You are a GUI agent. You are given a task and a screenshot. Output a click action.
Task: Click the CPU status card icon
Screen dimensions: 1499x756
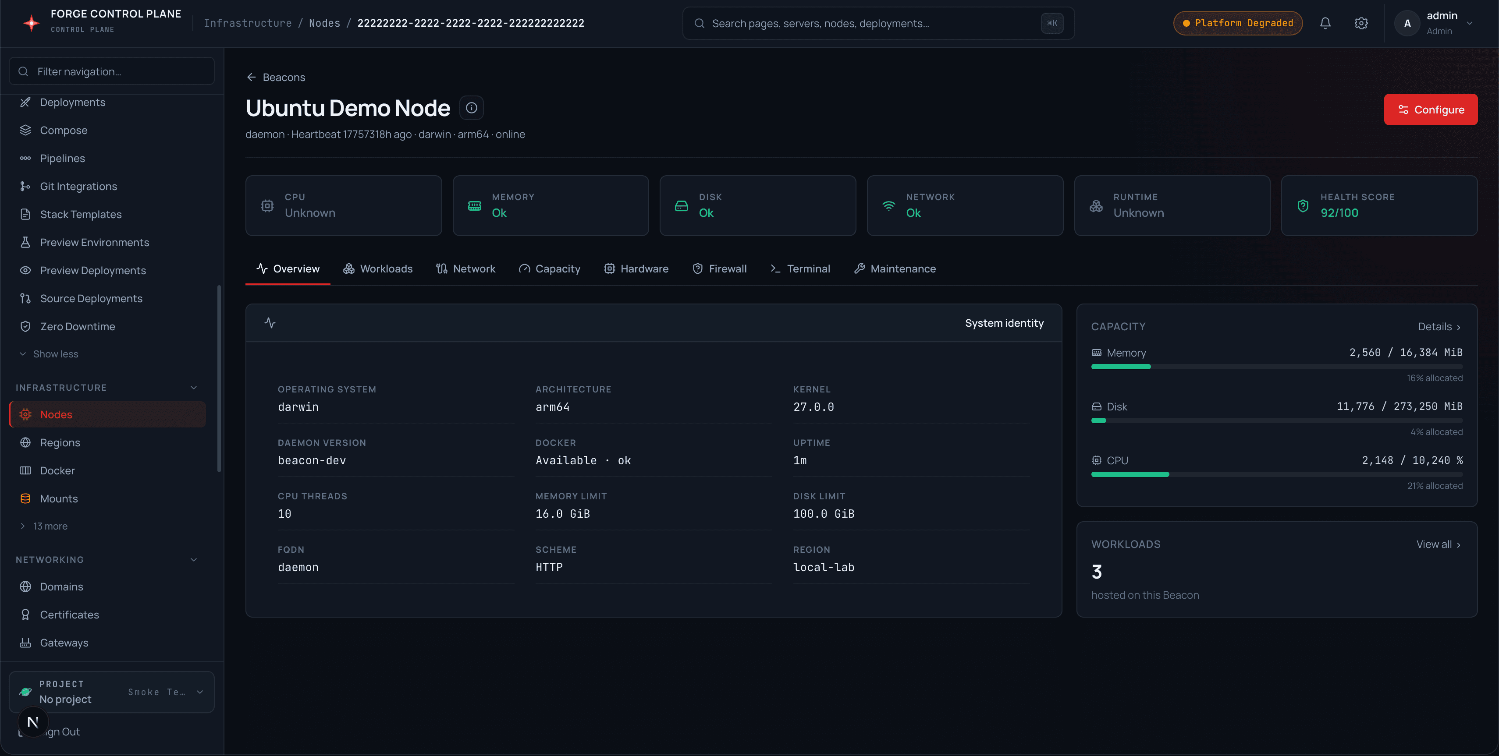click(x=267, y=206)
